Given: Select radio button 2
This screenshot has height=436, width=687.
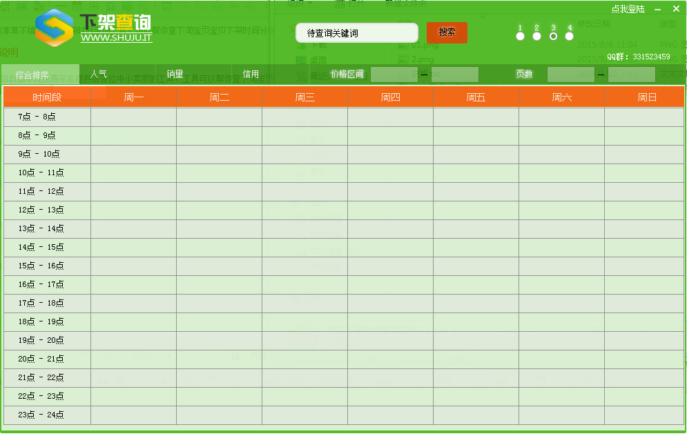Looking at the screenshot, I should [536, 36].
